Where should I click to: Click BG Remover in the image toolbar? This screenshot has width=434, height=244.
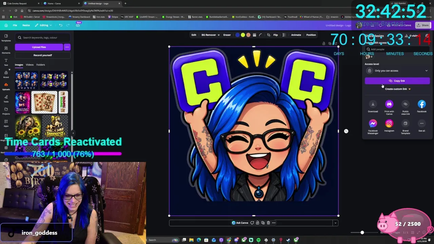210,35
